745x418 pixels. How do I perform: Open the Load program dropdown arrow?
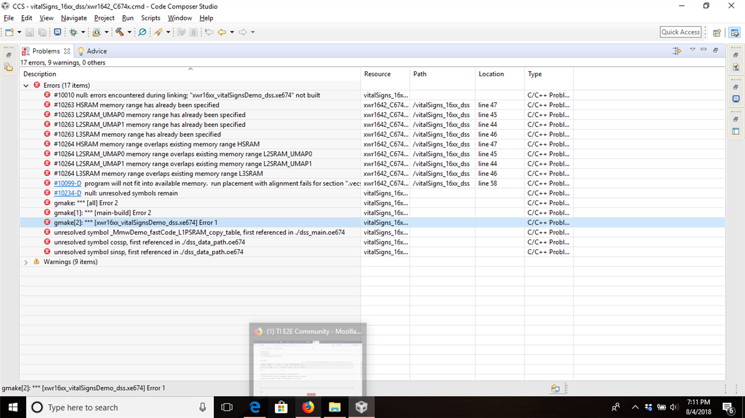[x=107, y=33]
